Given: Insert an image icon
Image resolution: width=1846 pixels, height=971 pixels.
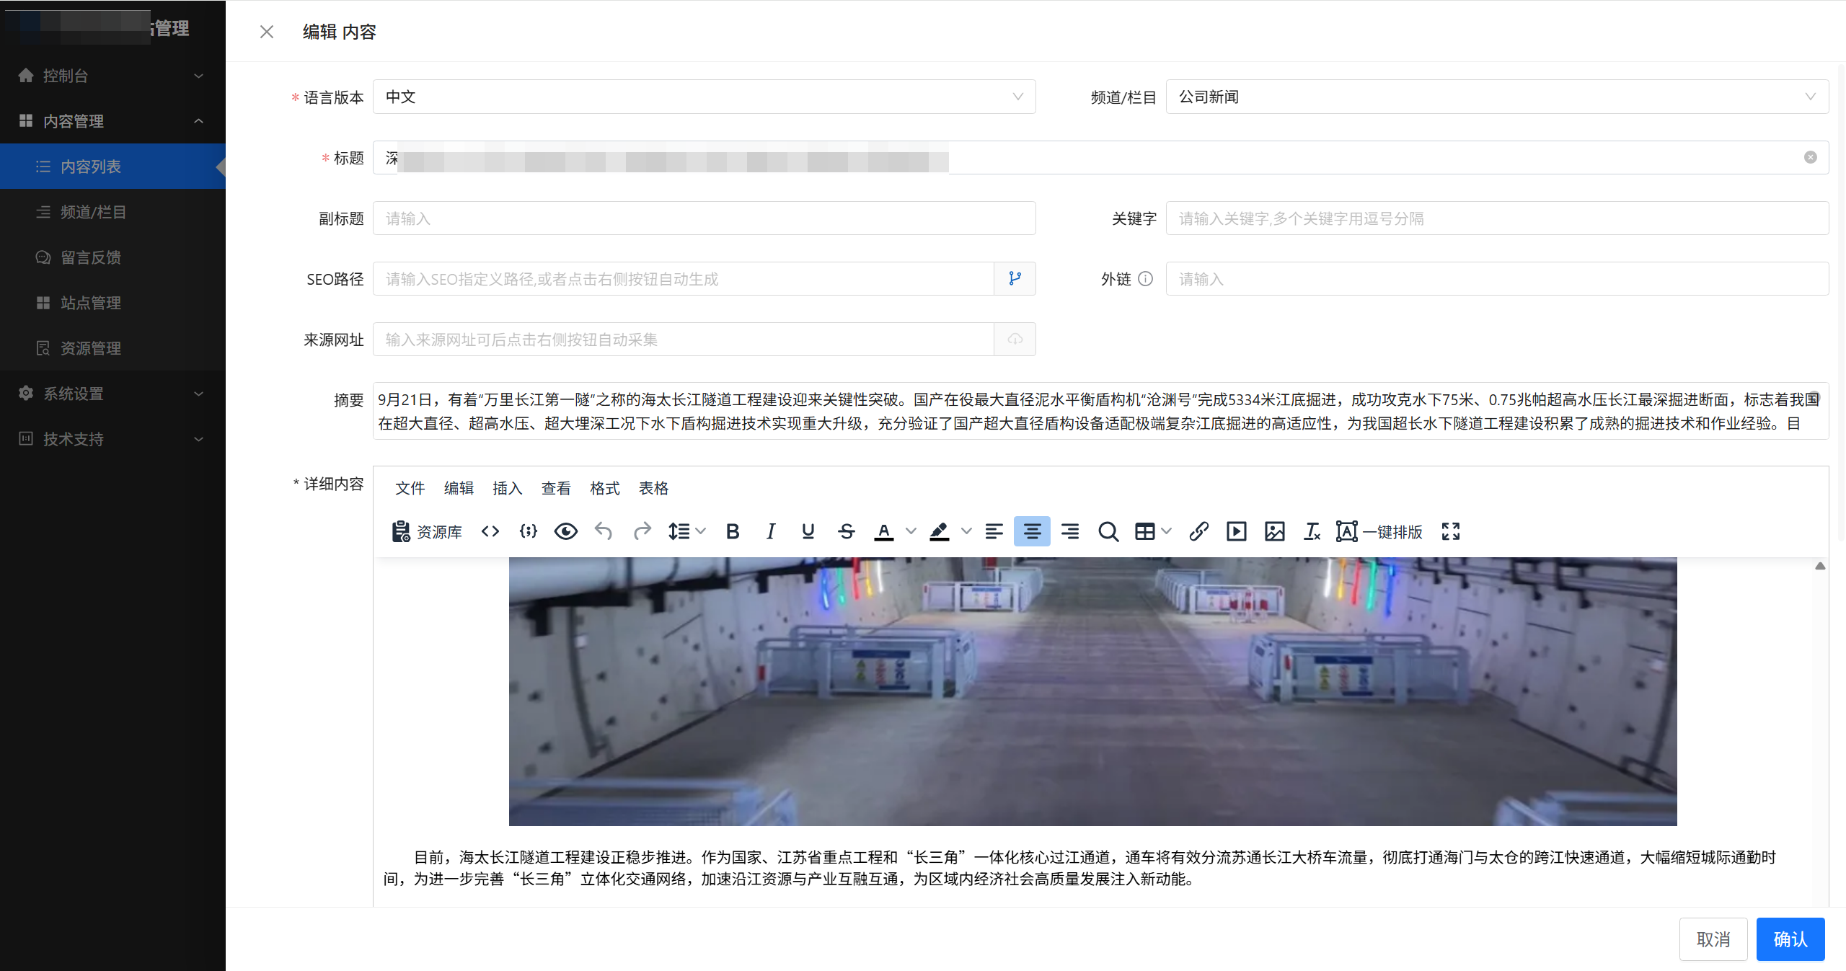Looking at the screenshot, I should pyautogui.click(x=1275, y=532).
